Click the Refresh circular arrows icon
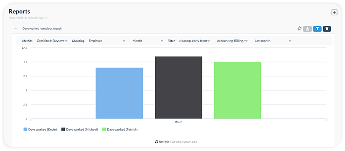The image size is (345, 151). point(157,142)
